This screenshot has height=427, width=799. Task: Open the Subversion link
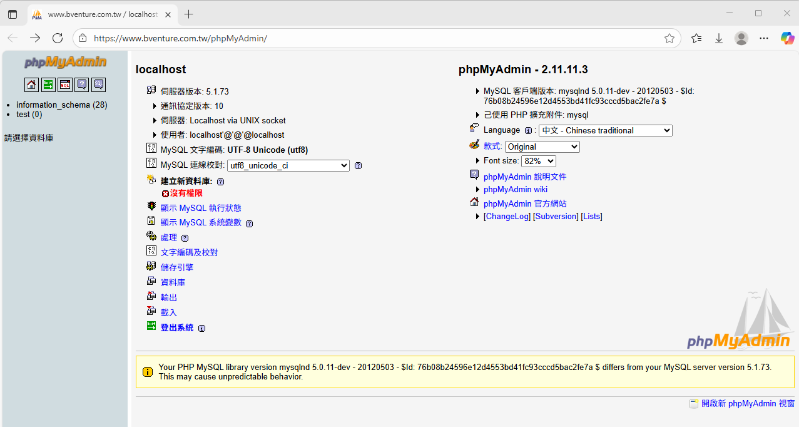(556, 216)
